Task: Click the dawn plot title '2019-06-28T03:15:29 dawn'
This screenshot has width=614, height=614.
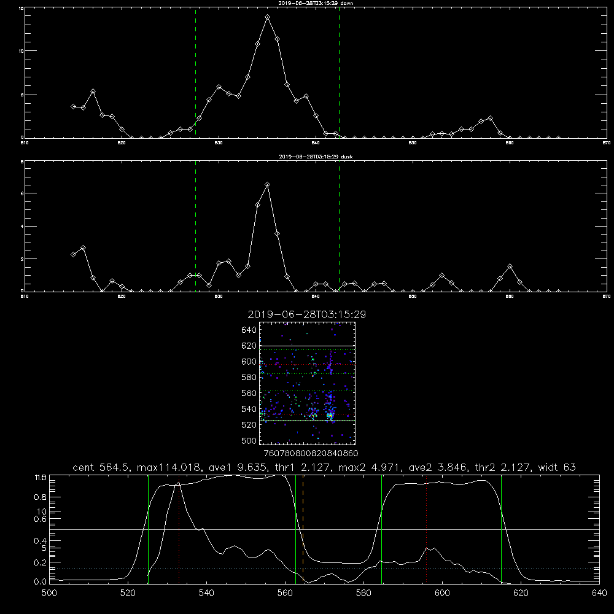Action: pyautogui.click(x=316, y=3)
